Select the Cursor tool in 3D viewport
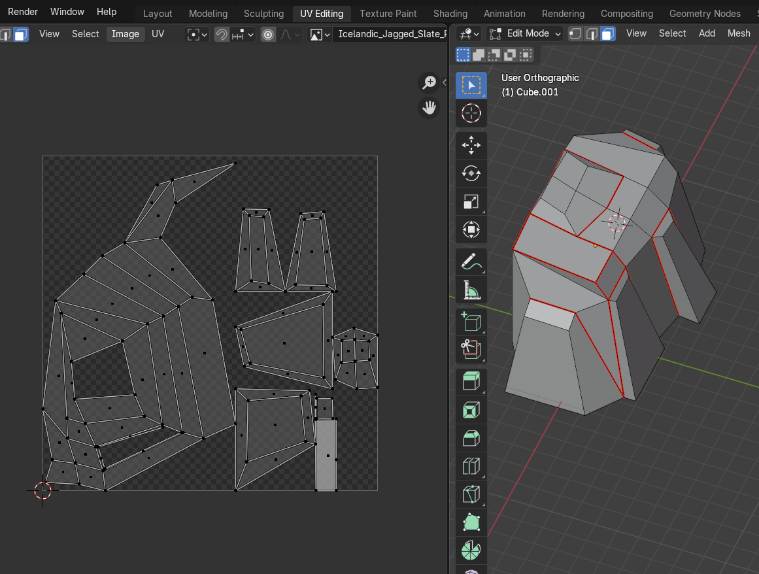 tap(471, 113)
